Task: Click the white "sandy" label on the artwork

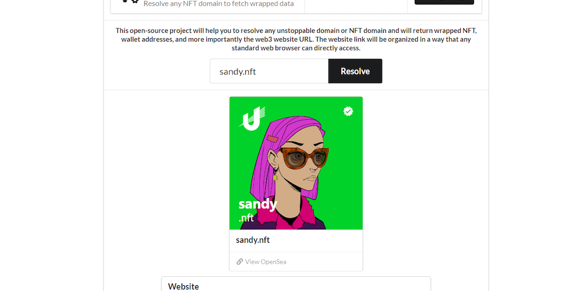Action: pyautogui.click(x=258, y=204)
